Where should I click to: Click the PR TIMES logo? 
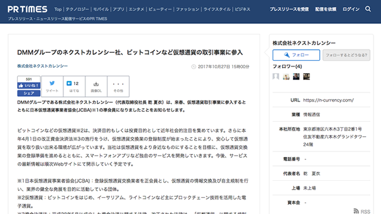coord(27,10)
